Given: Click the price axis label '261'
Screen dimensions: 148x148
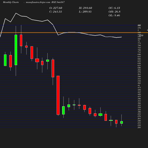Looking at the screenshot, I should click(139, 119).
